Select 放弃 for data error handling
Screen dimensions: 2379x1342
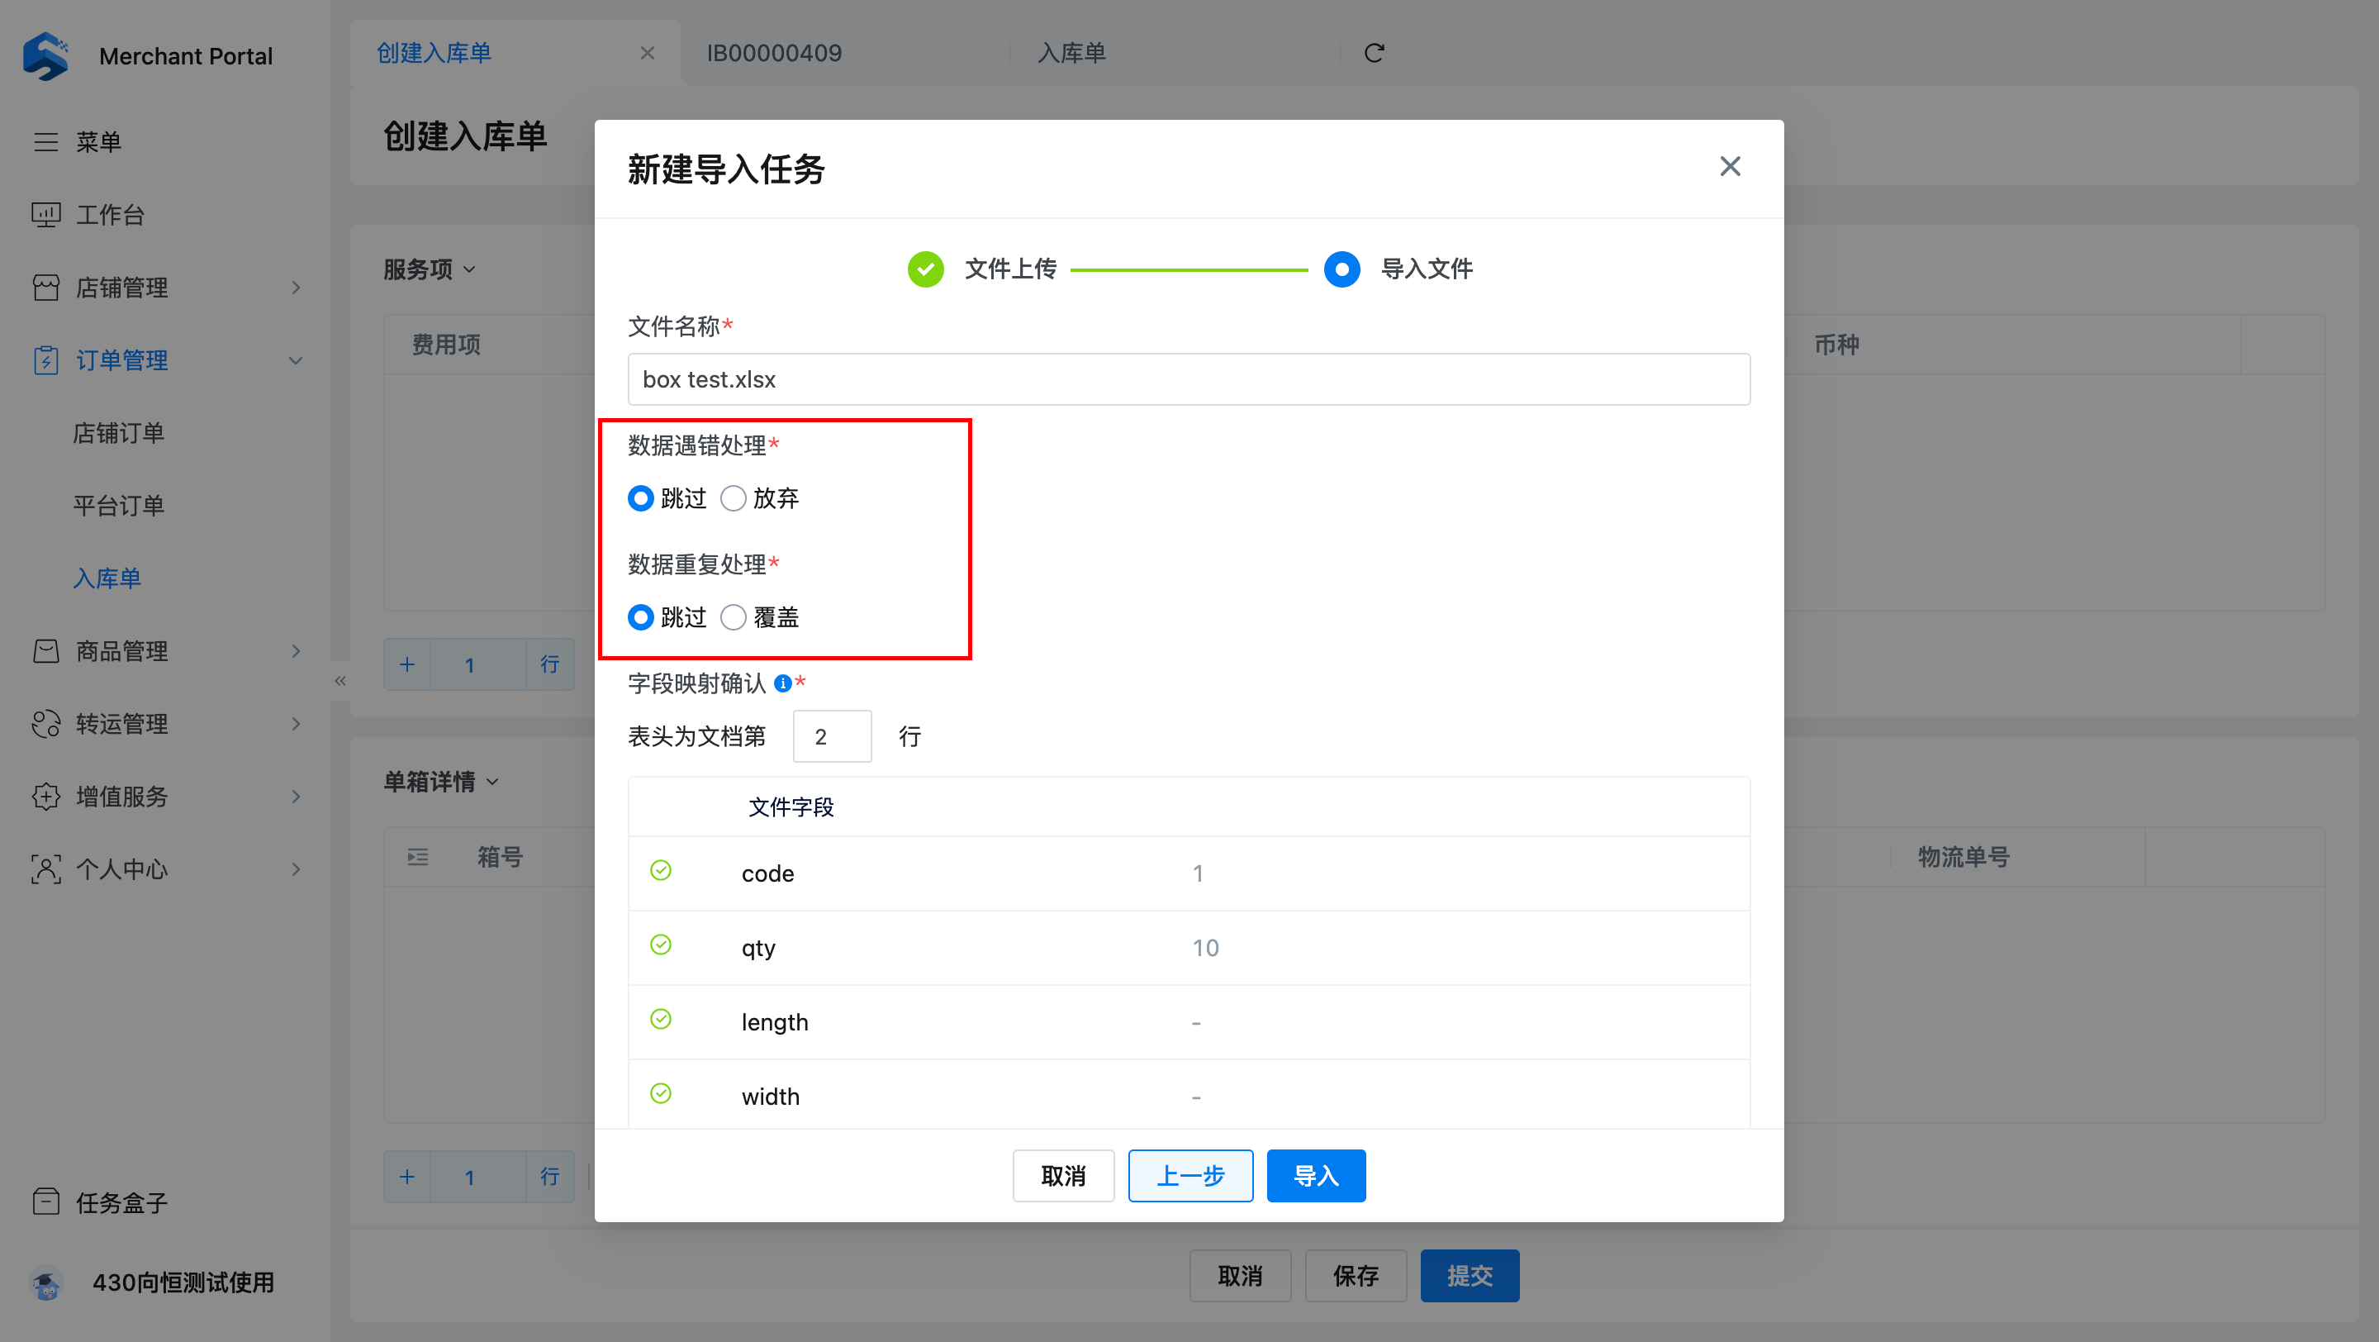734,499
